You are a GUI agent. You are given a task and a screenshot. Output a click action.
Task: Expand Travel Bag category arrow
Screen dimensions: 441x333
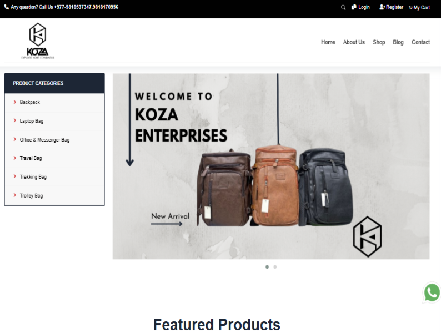pyautogui.click(x=15, y=158)
